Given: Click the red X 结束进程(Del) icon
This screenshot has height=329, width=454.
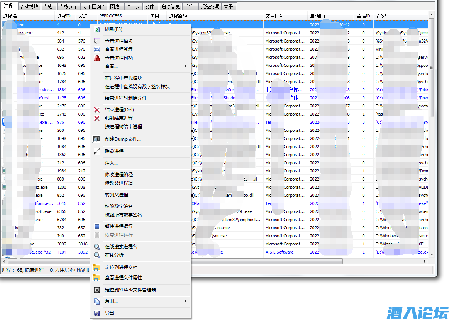Looking at the screenshot, I should pos(97,110).
